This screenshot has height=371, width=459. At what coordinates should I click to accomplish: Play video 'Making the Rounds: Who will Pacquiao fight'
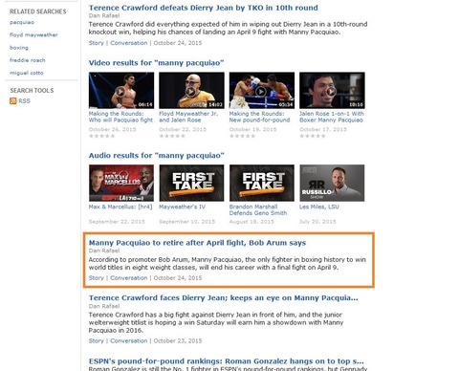point(121,91)
